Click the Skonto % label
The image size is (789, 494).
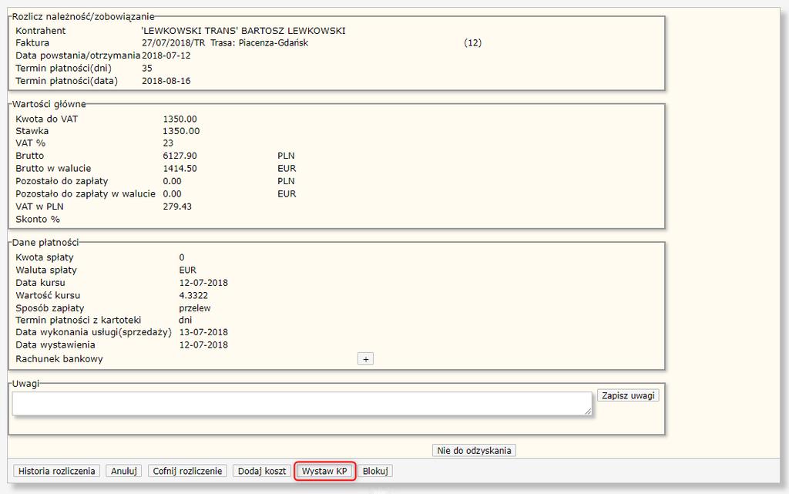coord(38,220)
